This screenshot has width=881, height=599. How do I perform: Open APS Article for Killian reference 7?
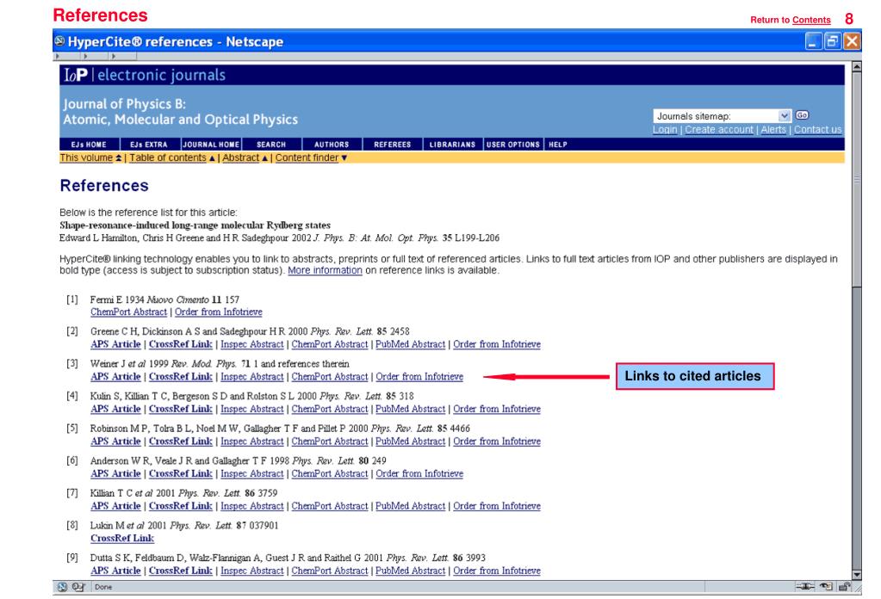coord(115,506)
